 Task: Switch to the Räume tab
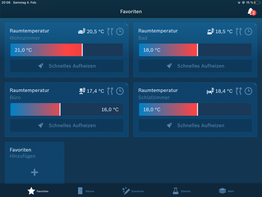point(86,191)
